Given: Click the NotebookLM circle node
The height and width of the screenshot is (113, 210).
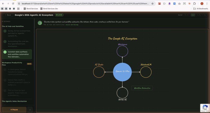Looking at the screenshot, I should 146,72.
